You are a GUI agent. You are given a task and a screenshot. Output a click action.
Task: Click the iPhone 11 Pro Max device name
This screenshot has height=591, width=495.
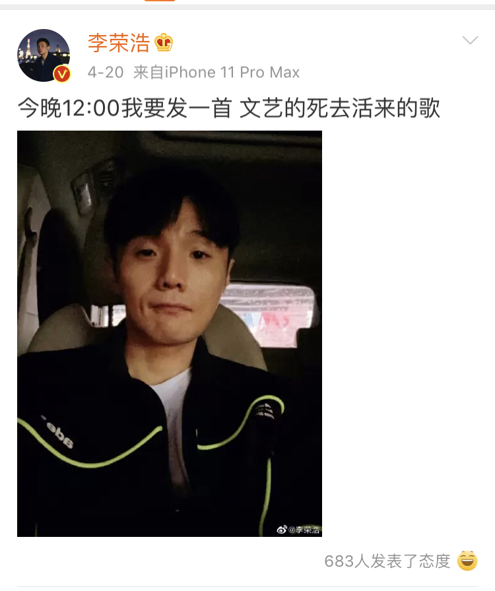[x=232, y=73]
